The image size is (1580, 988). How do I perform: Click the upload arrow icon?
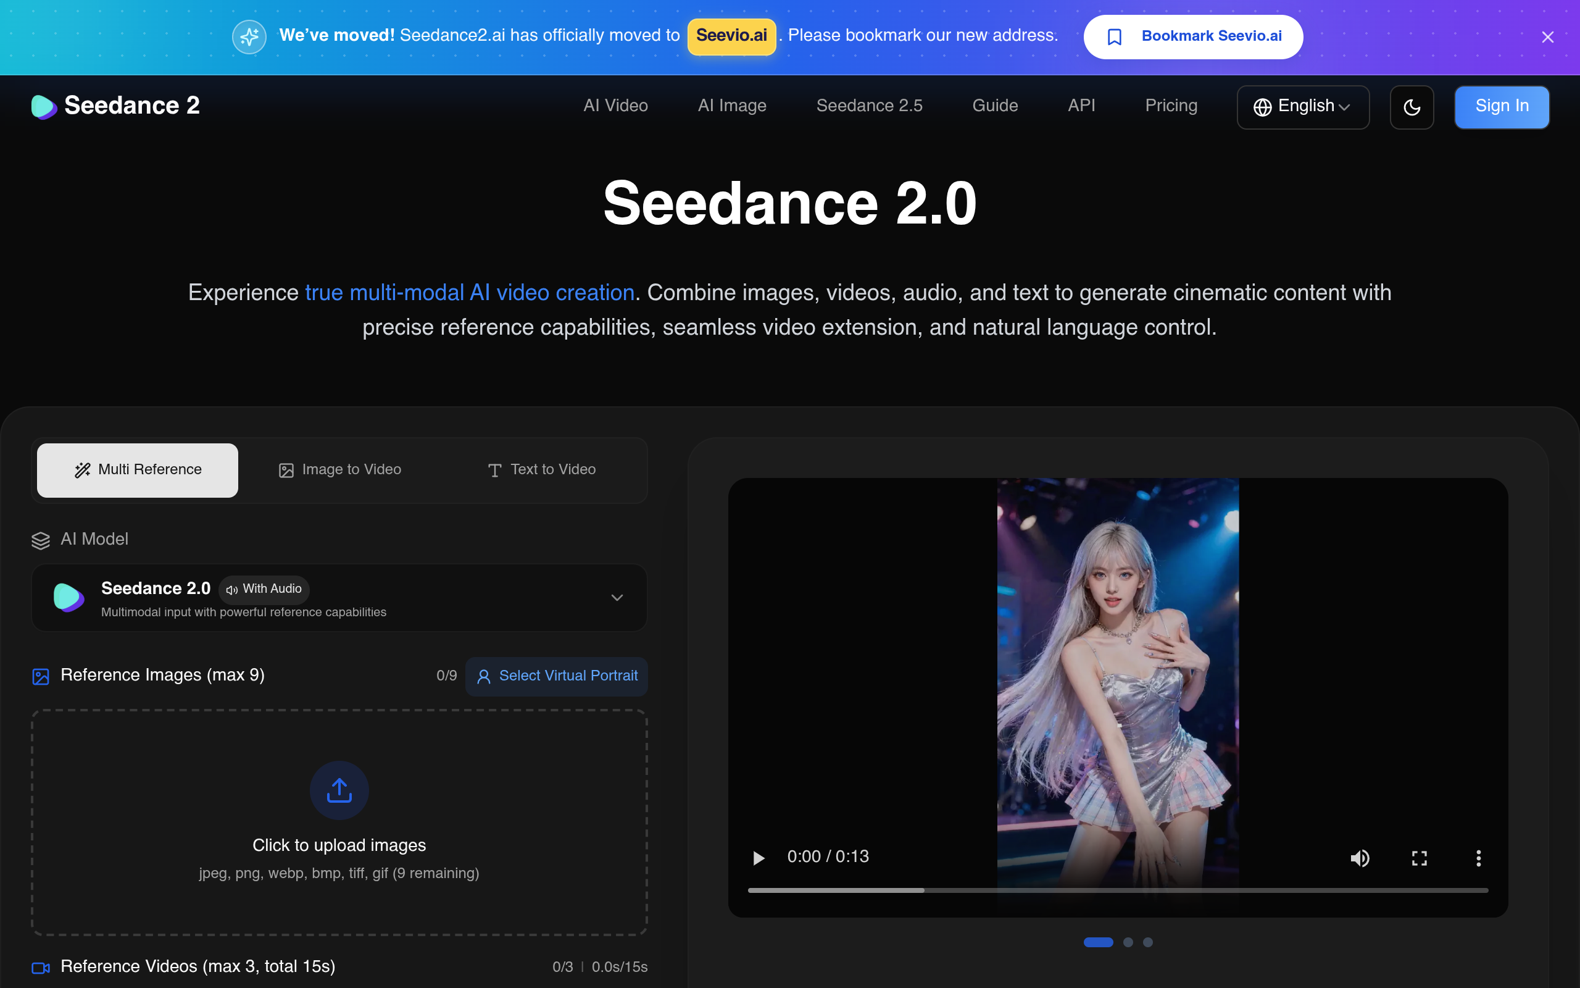[339, 790]
